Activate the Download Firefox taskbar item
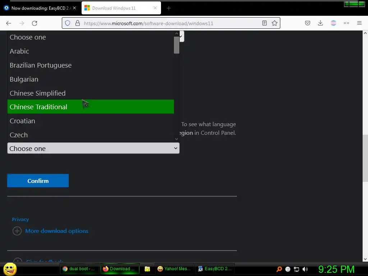Screen dimensions: 368x276 (120, 269)
